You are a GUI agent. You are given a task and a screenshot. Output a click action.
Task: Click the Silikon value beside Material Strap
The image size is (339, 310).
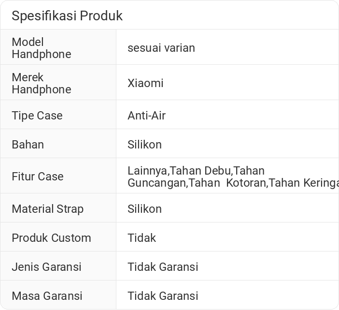coord(144,209)
